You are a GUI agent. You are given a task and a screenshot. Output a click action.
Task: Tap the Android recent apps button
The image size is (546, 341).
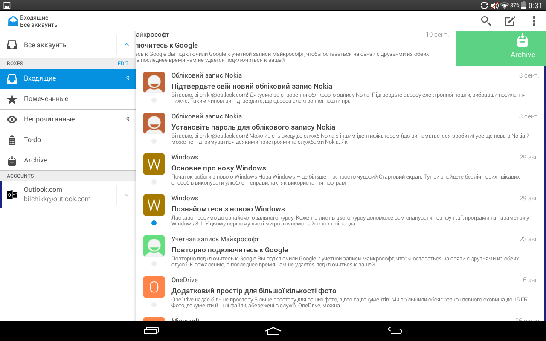tap(151, 331)
